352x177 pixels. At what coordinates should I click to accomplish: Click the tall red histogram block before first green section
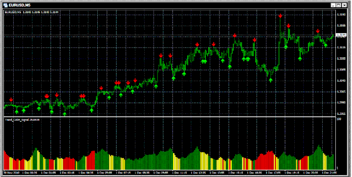[x=91, y=160]
